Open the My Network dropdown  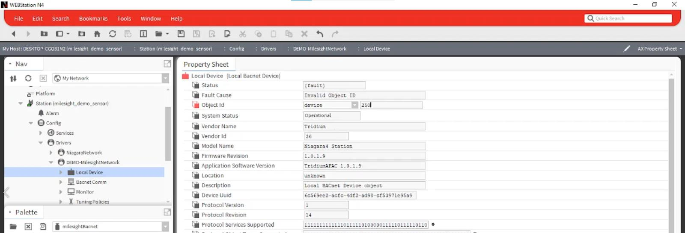click(165, 78)
